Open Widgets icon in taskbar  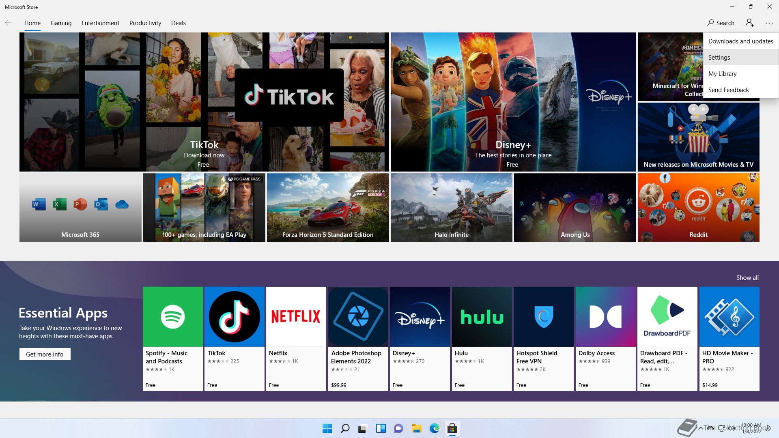(x=381, y=428)
